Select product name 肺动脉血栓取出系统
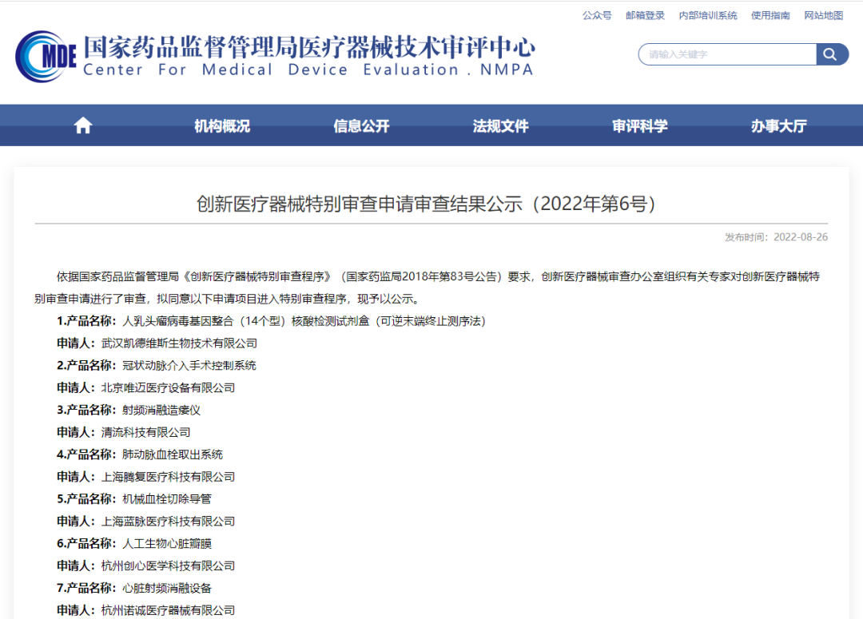The width and height of the screenshot is (863, 619). 173,454
